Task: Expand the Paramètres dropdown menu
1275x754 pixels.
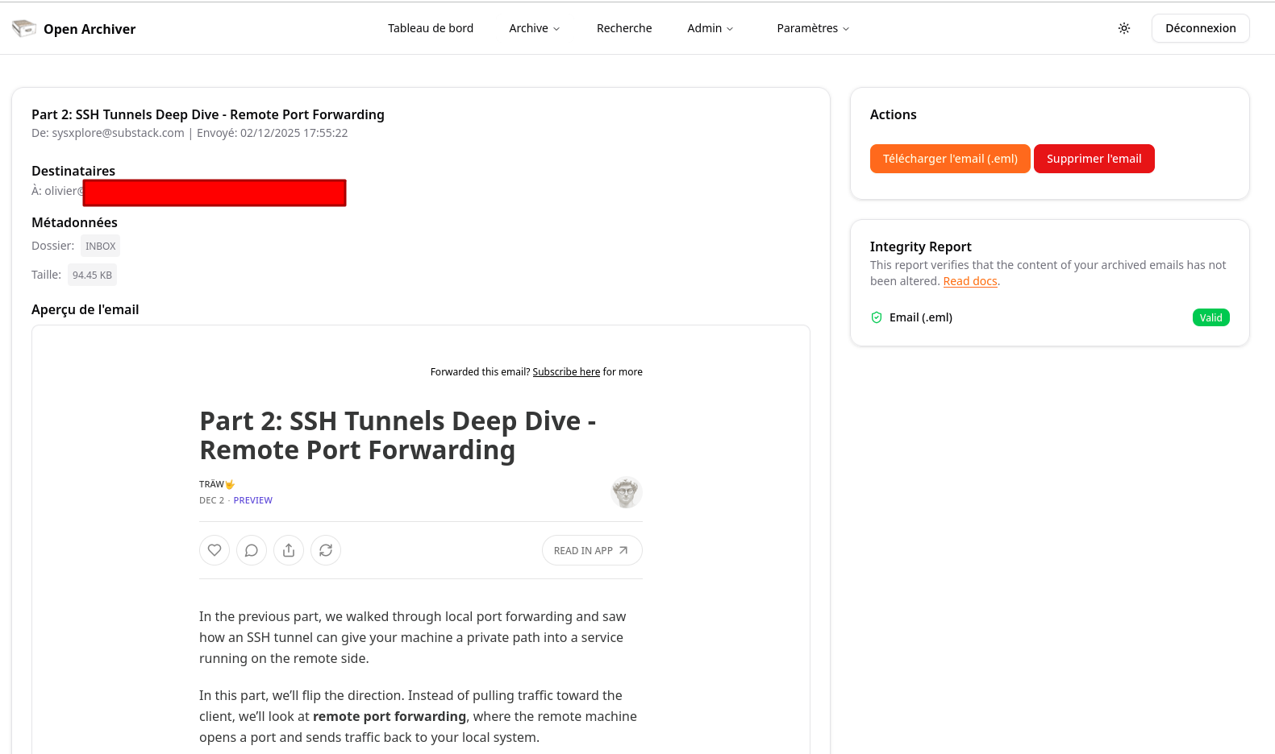Action: pyautogui.click(x=813, y=28)
